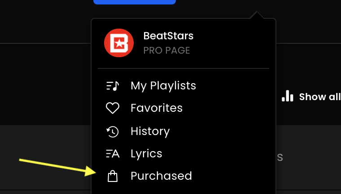Click the menu divider under BeatStars header
The height and width of the screenshot is (194, 341).
184,68
